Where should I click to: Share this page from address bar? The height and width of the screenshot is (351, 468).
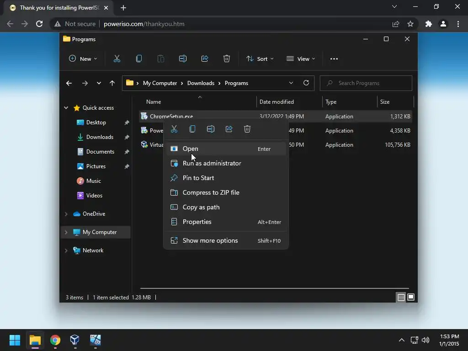396,24
